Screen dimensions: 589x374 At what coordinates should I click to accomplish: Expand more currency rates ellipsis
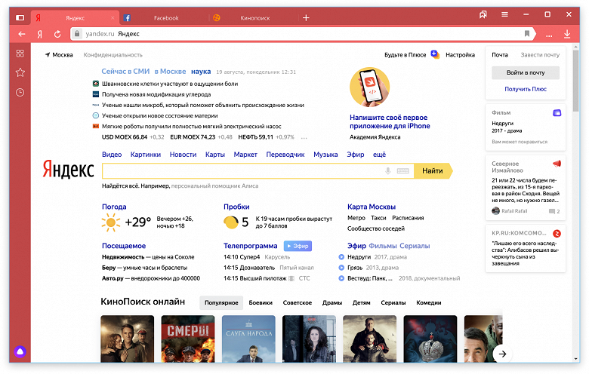pyautogui.click(x=304, y=138)
